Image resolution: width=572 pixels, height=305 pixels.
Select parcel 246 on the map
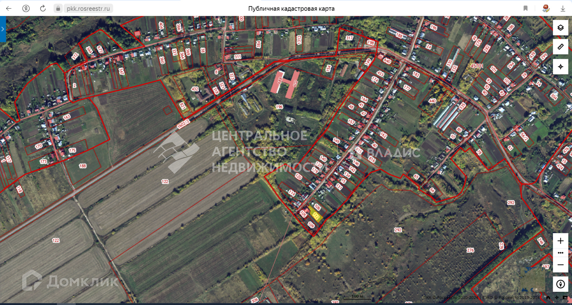click(x=541, y=241)
